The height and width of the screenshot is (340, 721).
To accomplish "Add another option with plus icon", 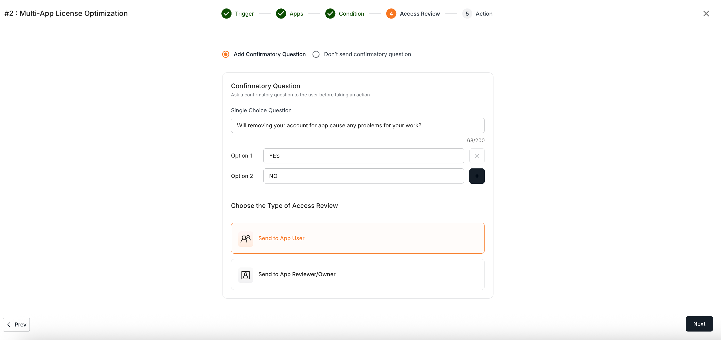I will pyautogui.click(x=477, y=176).
